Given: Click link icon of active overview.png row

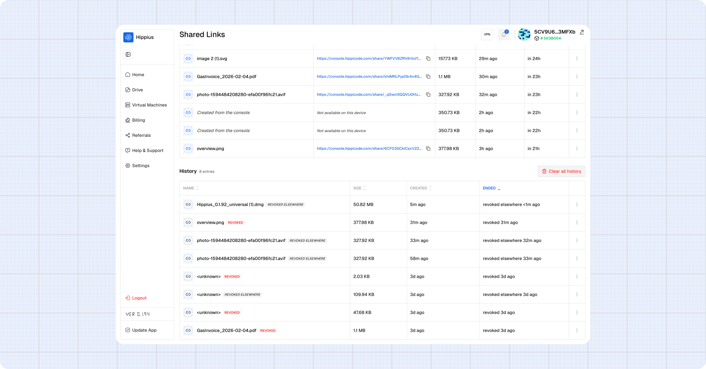Looking at the screenshot, I should [x=188, y=148].
